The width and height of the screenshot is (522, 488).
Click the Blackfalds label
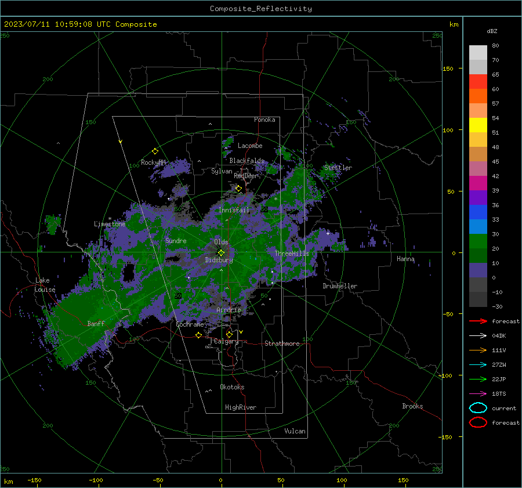(246, 161)
